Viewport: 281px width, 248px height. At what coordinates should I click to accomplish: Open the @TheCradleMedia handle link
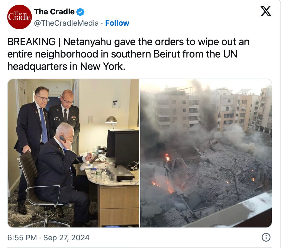click(66, 23)
